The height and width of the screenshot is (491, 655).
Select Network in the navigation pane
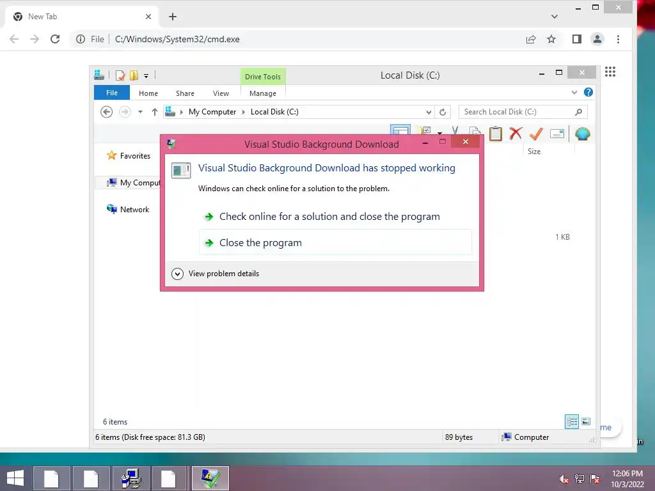point(128,209)
